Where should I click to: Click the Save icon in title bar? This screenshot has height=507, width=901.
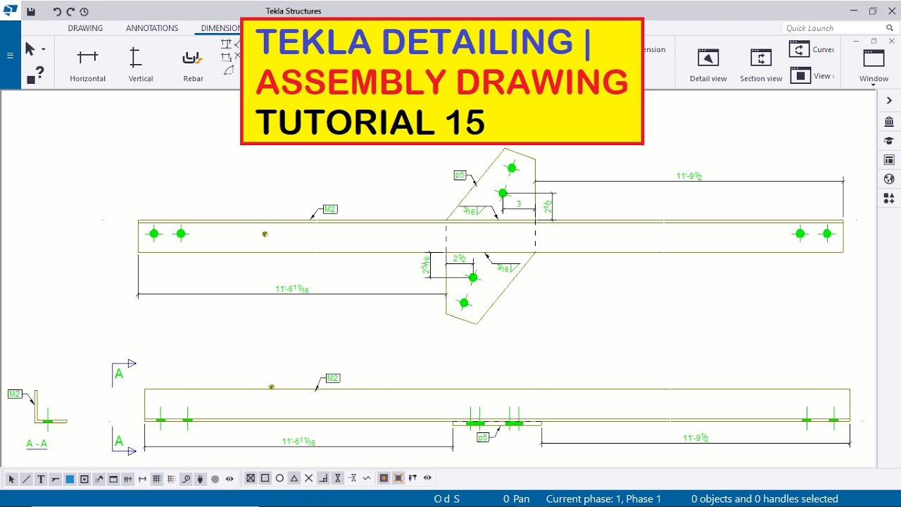31,11
